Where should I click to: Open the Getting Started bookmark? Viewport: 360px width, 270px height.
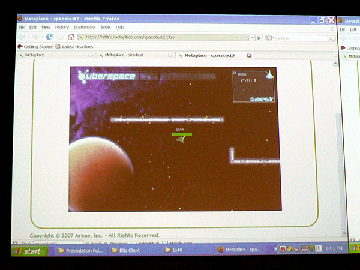(x=35, y=47)
